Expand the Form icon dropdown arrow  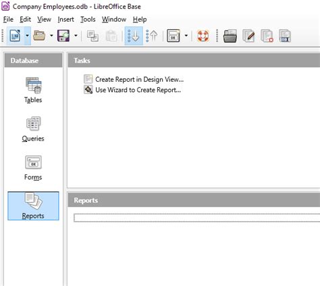(186, 36)
